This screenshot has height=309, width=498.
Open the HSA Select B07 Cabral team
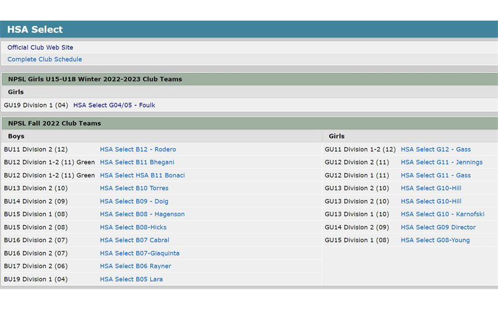(x=134, y=240)
